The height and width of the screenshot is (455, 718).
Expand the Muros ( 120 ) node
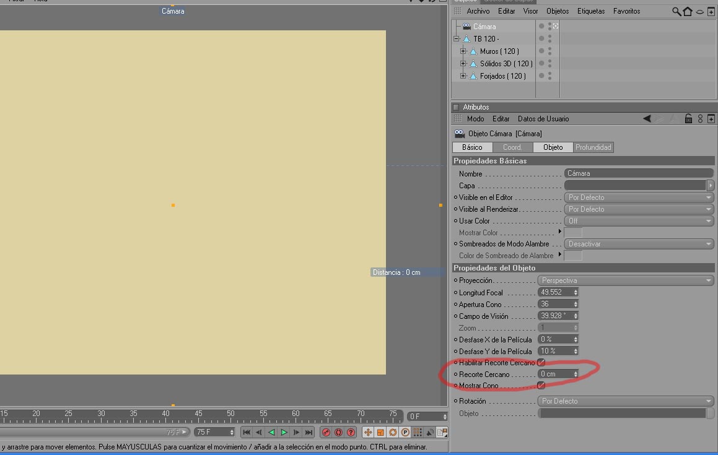(463, 51)
